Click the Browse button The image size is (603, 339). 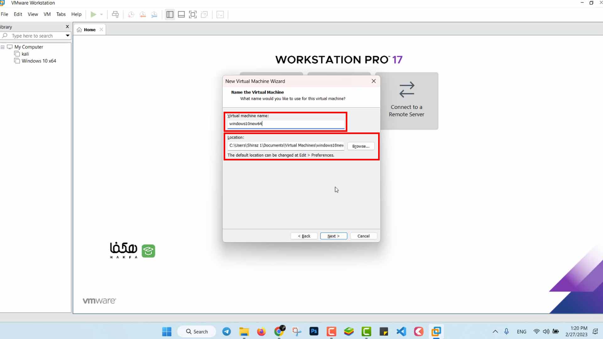click(x=361, y=146)
